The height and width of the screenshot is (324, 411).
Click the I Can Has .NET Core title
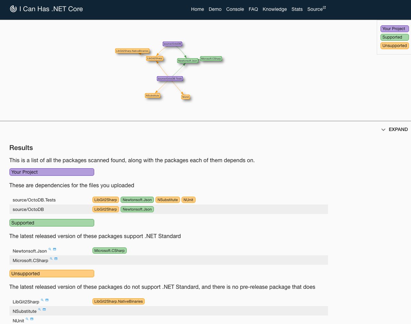[51, 9]
